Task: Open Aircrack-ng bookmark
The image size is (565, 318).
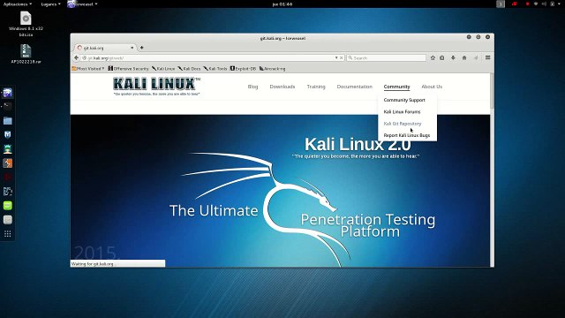Action: click(x=272, y=69)
